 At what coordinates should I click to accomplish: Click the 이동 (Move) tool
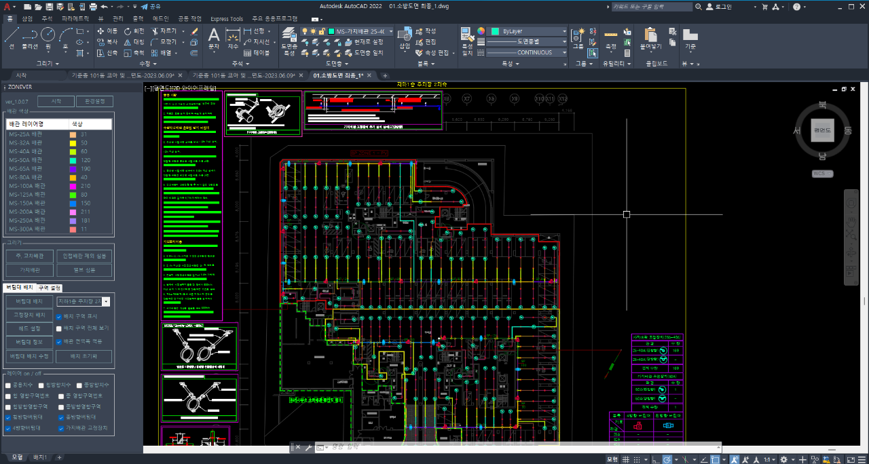107,31
